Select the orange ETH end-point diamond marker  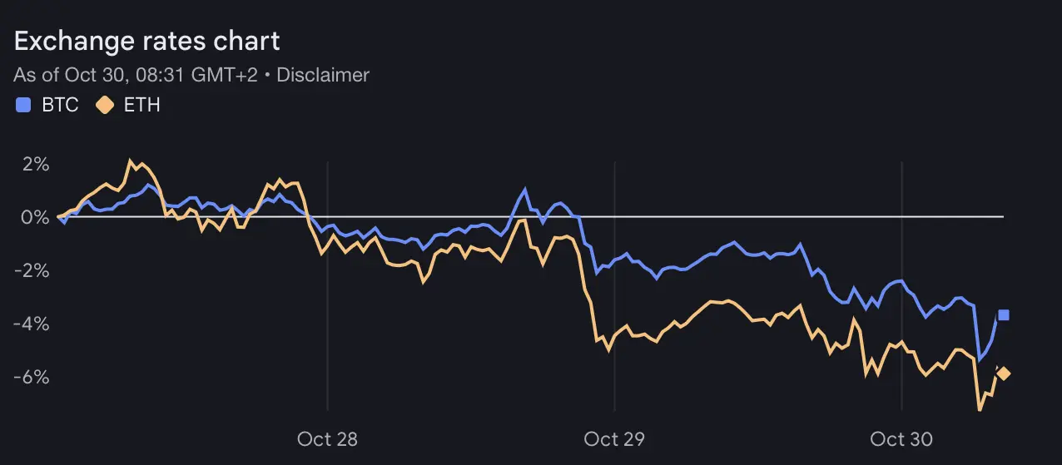tap(1004, 373)
